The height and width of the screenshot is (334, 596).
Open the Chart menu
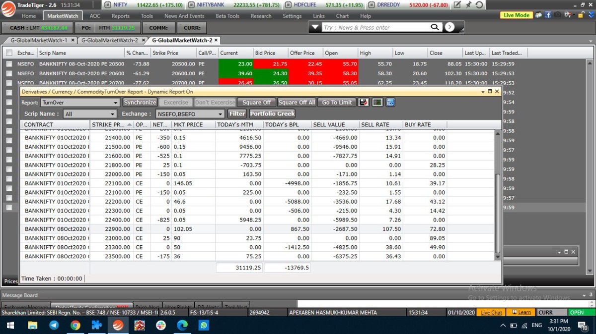[342, 16]
